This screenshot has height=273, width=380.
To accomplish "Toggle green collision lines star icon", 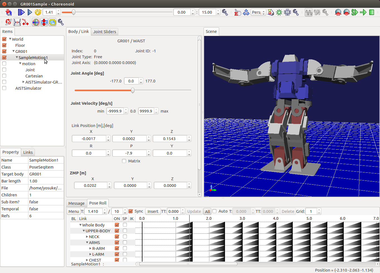I will (279, 12).
